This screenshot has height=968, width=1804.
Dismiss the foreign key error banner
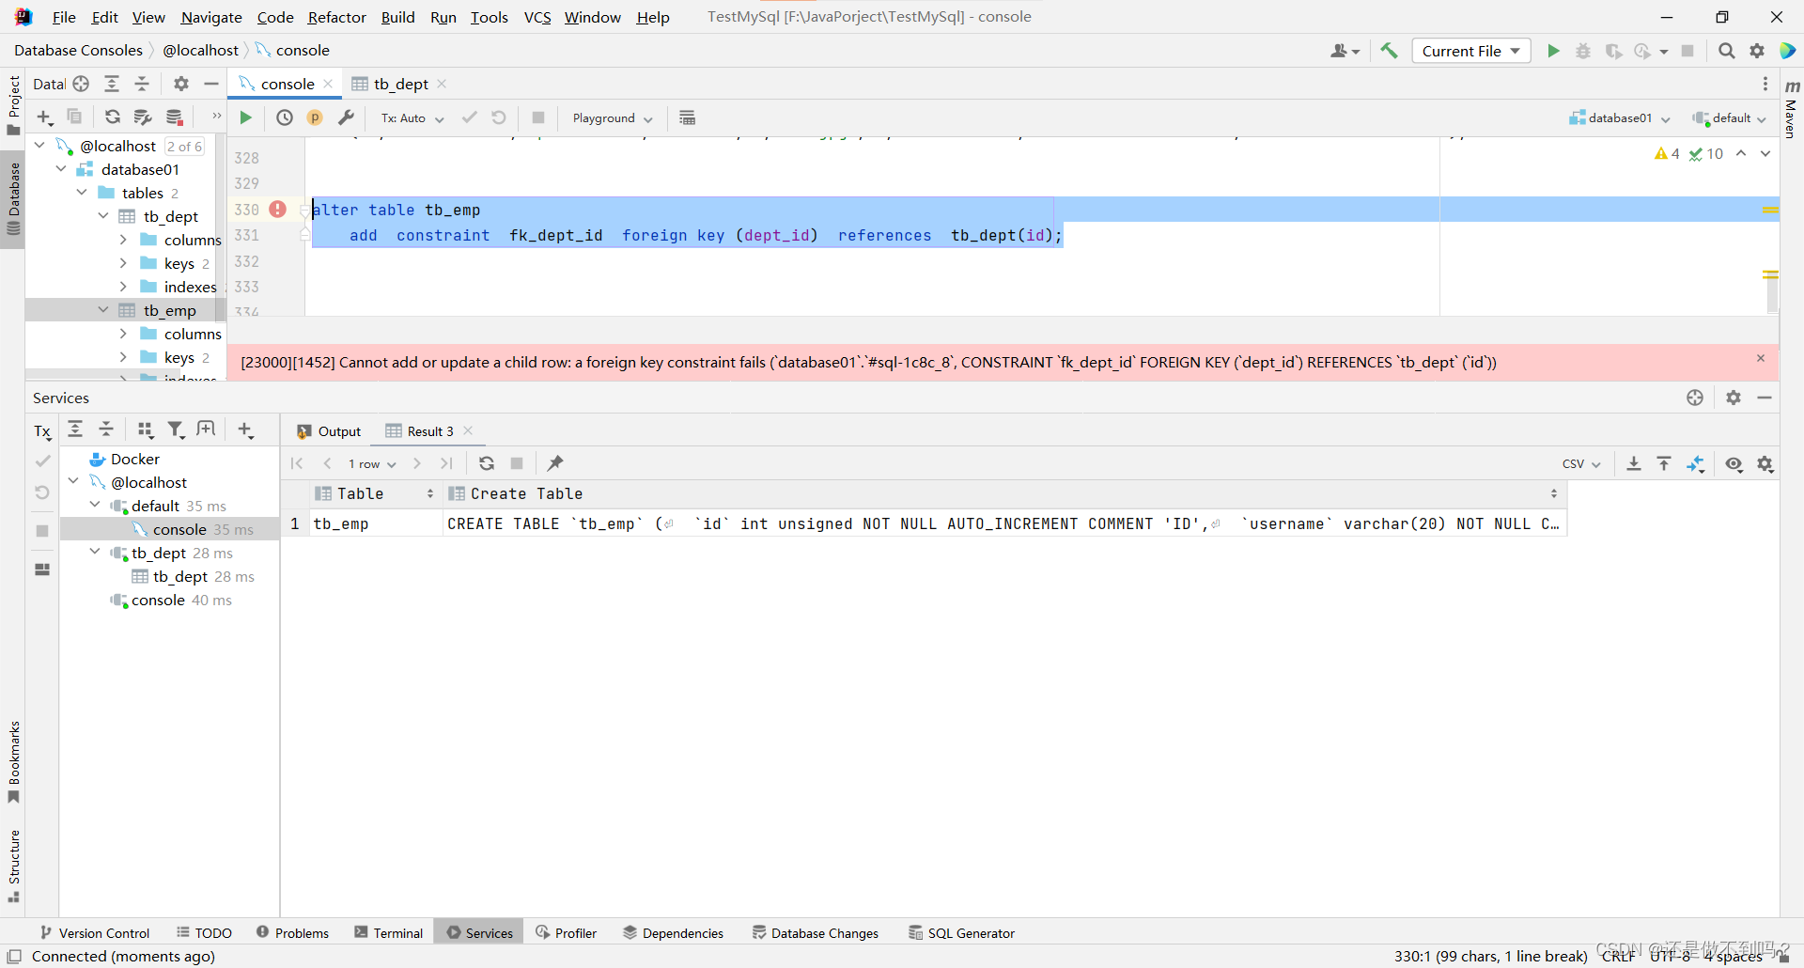pos(1761,358)
